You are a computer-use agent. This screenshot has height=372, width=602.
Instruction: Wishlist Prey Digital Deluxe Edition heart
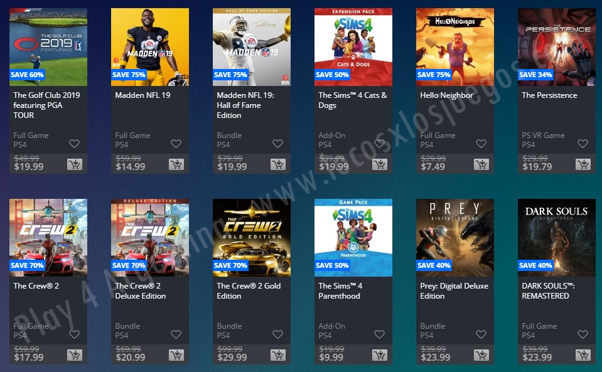click(x=481, y=334)
